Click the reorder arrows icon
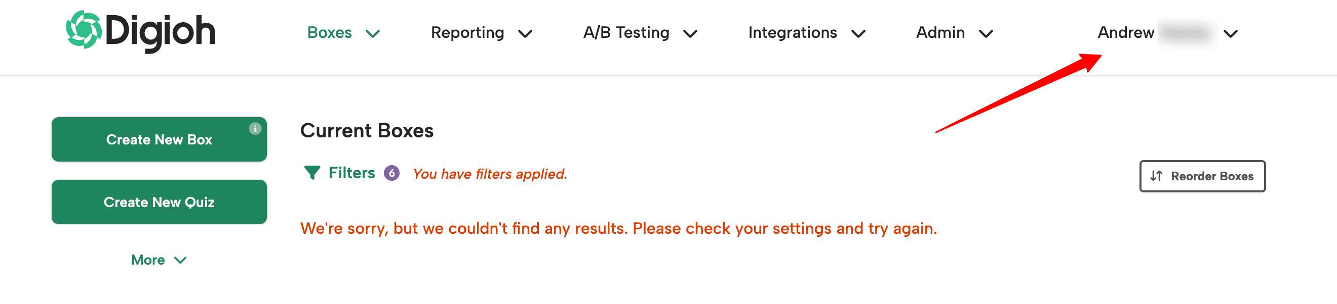Image resolution: width=1337 pixels, height=304 pixels. pyautogui.click(x=1156, y=176)
